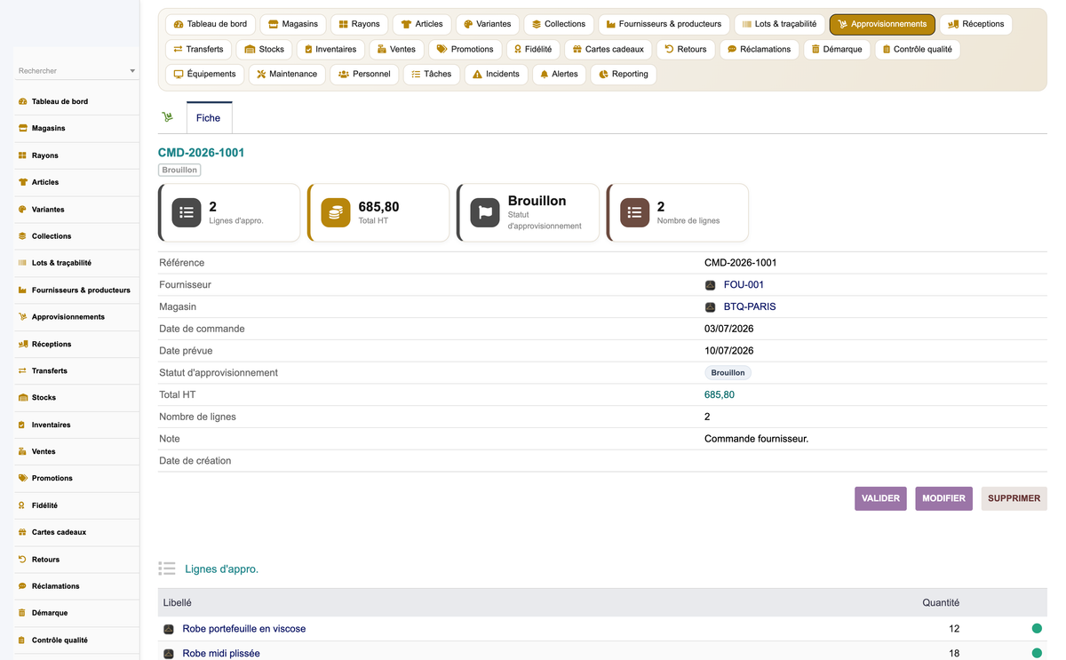
Task: Click green status dot on Robe portefeuille row
Action: tap(1037, 629)
